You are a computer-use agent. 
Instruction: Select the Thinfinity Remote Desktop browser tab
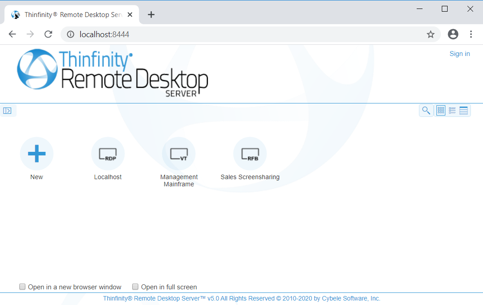tap(72, 14)
